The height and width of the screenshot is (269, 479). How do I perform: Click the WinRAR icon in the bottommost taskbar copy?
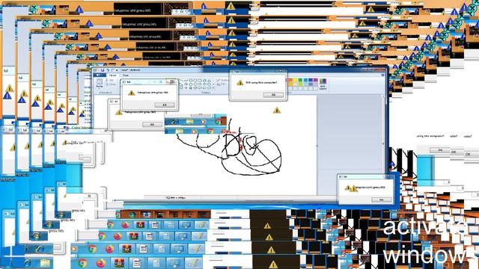[x=119, y=262]
